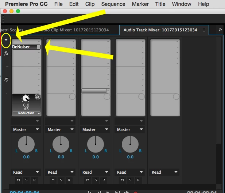
Task: Open the Edit menu
Action: (74, 4)
